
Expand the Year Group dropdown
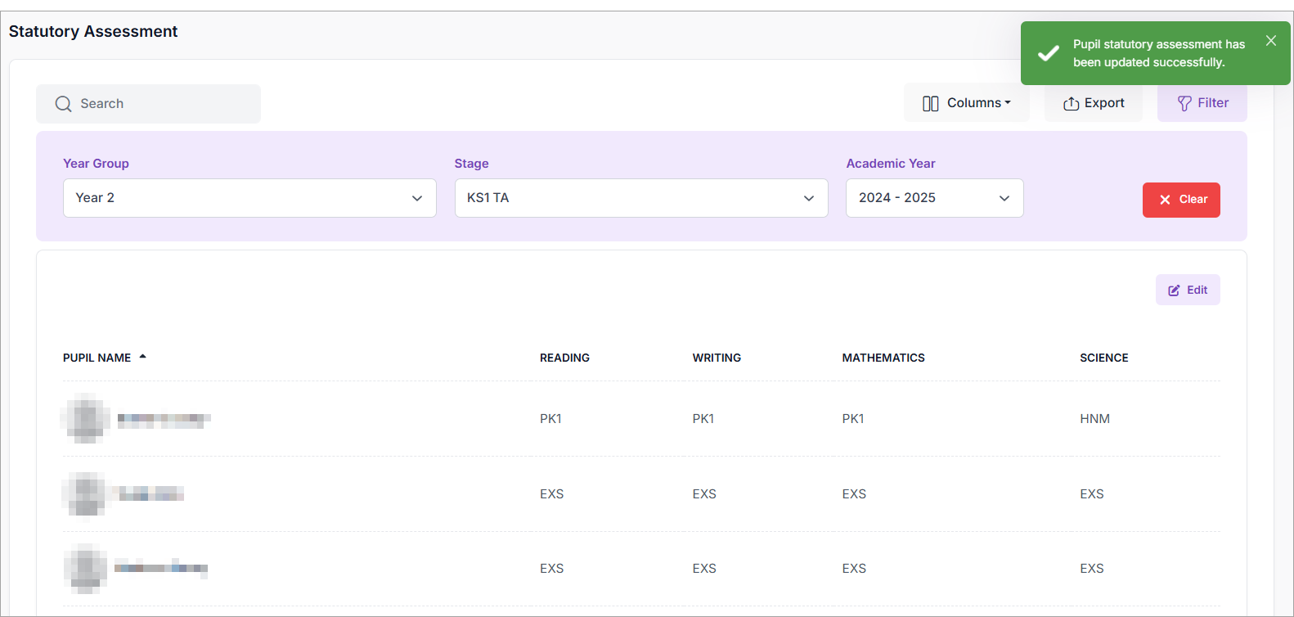tap(249, 198)
